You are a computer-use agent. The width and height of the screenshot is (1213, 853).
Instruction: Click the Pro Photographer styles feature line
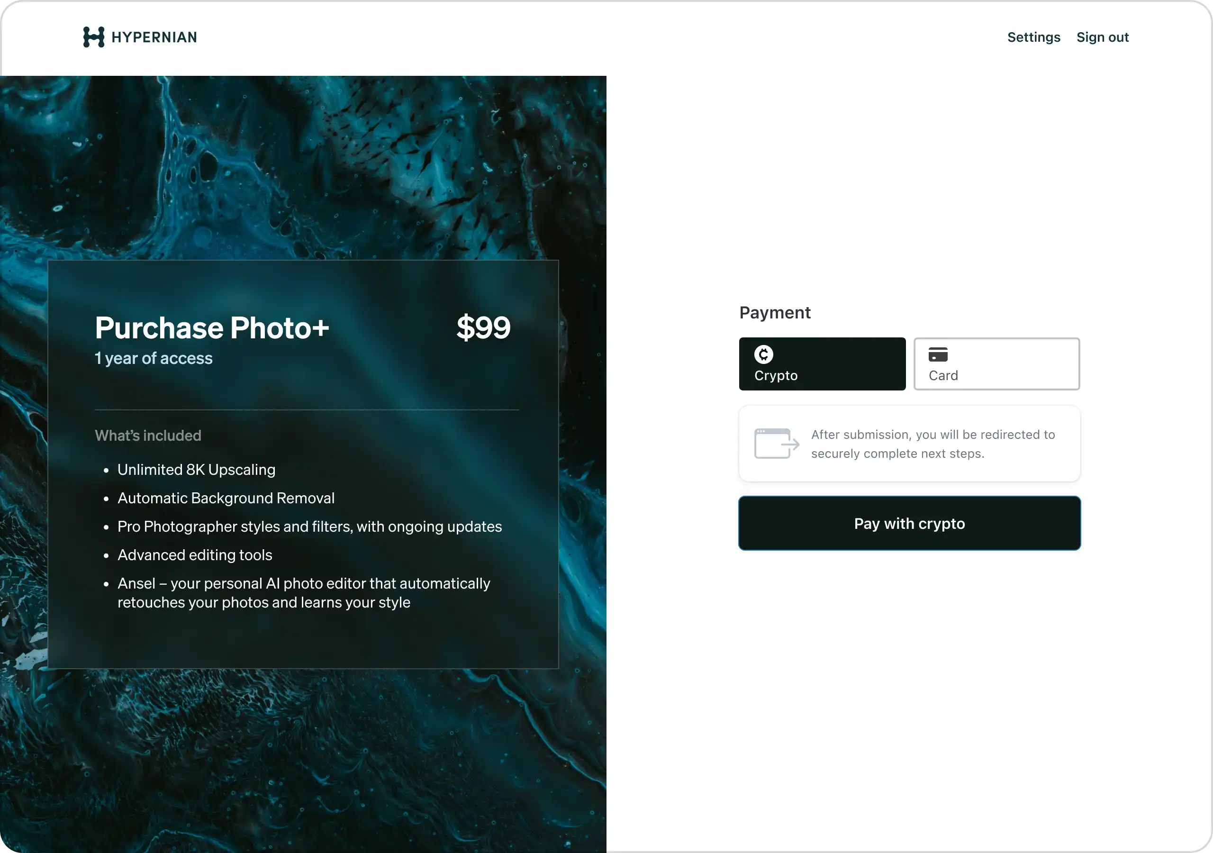(309, 527)
